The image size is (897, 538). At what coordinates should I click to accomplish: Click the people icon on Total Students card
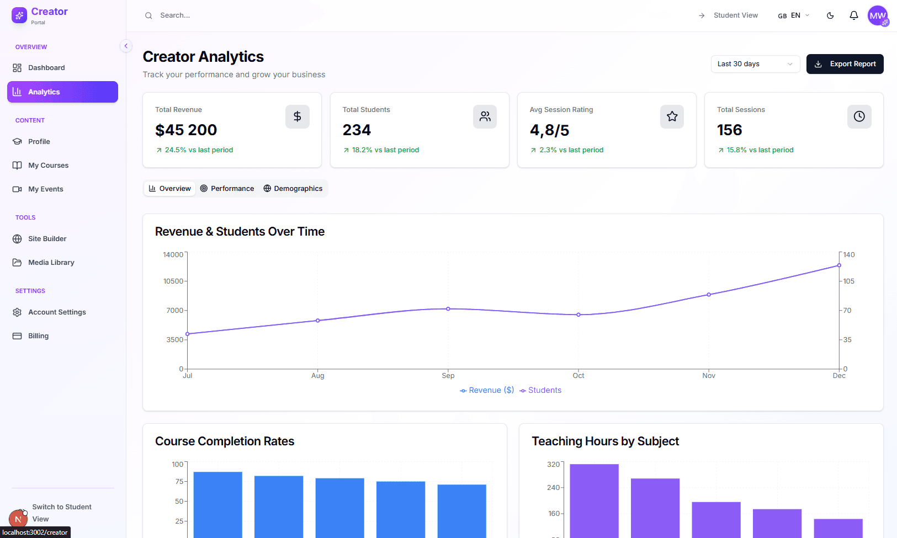pyautogui.click(x=485, y=116)
